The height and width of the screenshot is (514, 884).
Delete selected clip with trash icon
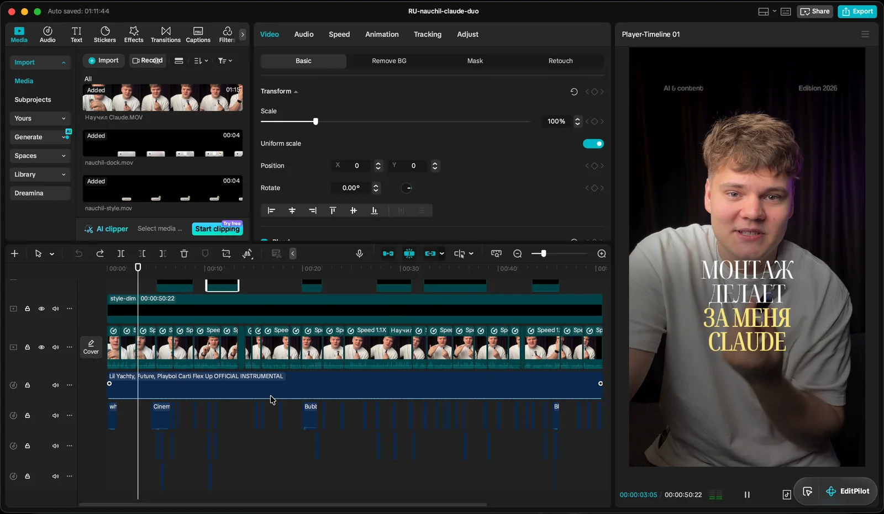(184, 253)
